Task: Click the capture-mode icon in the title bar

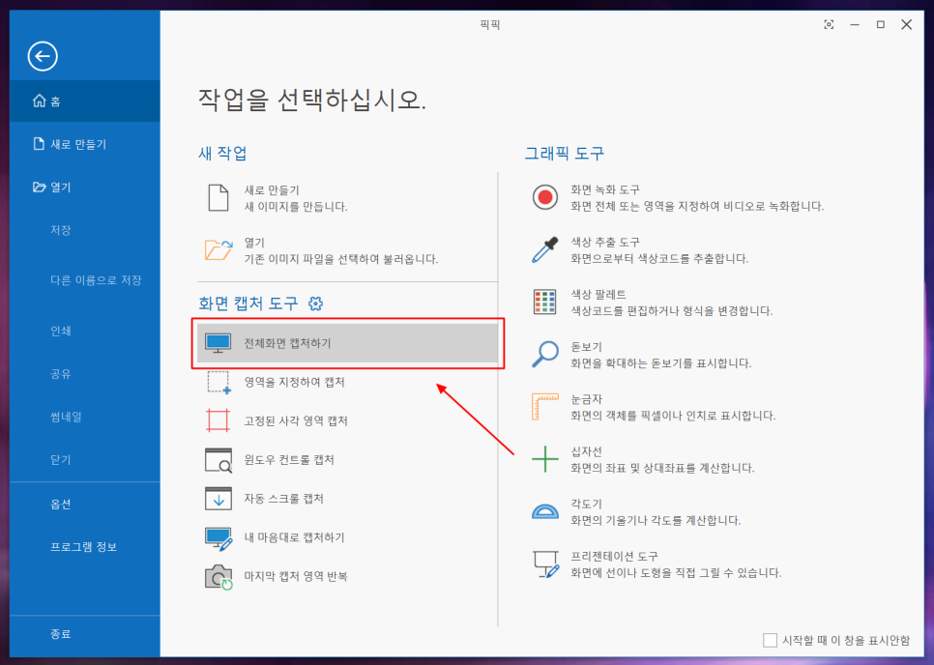Action: click(x=829, y=24)
